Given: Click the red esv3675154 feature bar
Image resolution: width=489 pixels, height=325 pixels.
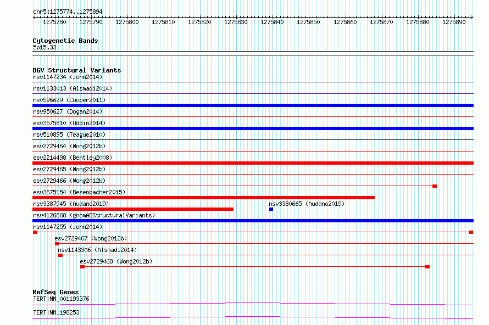Looking at the screenshot, I should click(x=204, y=198).
